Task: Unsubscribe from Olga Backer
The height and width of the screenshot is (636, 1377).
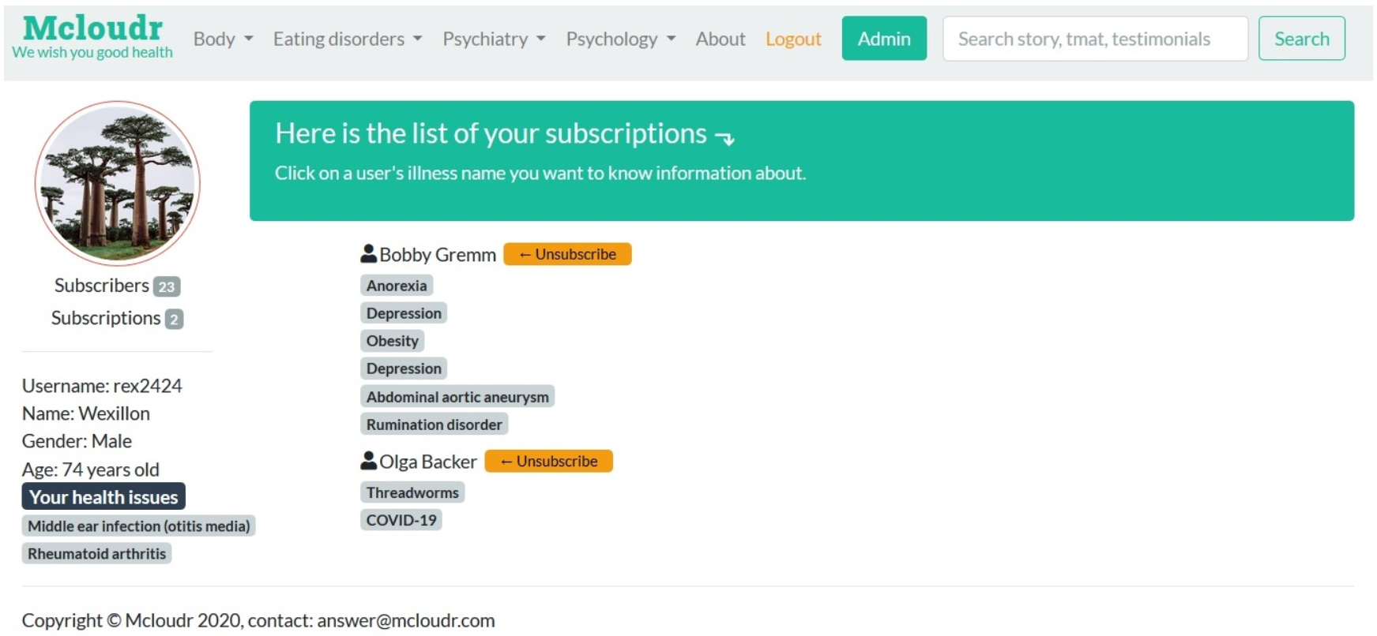Action: click(548, 461)
